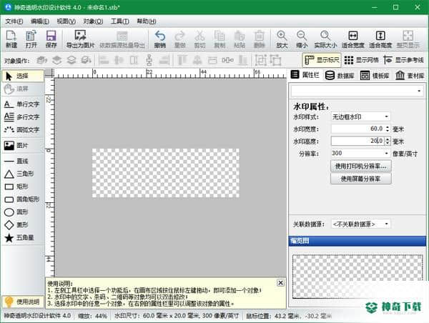Click 导出为图片 export as image icon
Viewport: 429px width, 323px height.
(x=80, y=39)
